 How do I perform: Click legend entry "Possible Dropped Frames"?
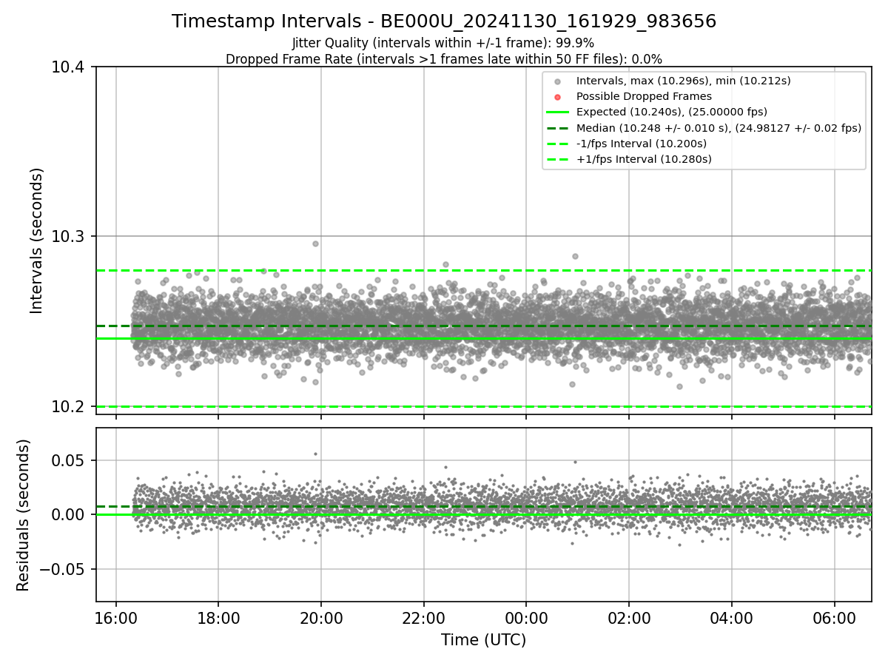[644, 96]
